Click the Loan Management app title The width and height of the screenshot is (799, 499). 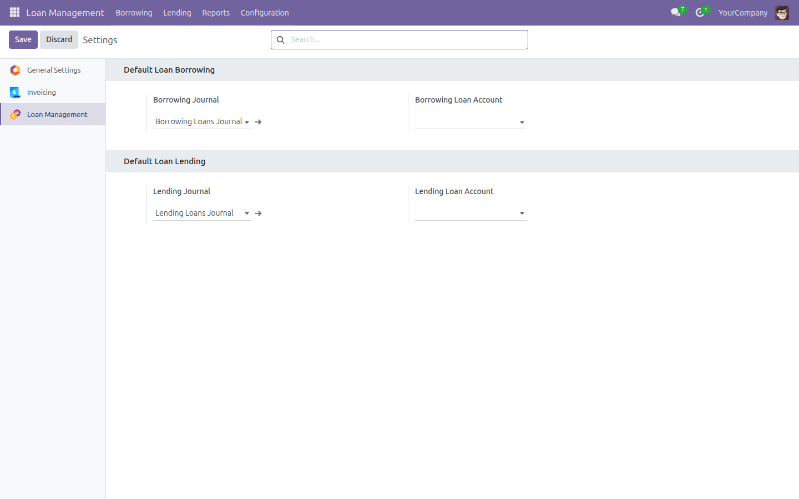65,13
